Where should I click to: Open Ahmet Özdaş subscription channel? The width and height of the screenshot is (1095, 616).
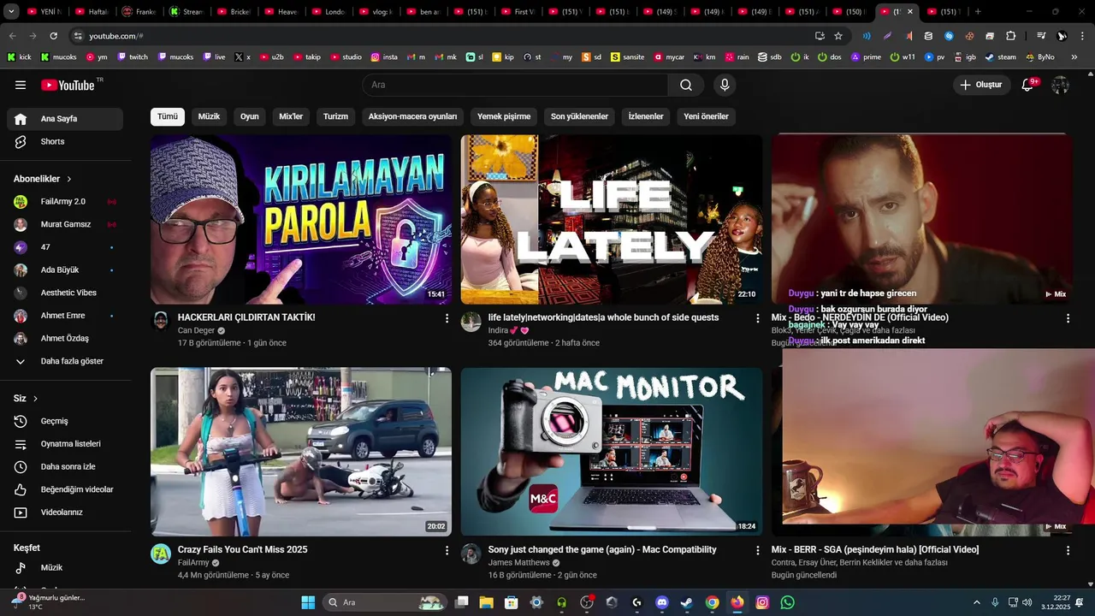pyautogui.click(x=65, y=339)
